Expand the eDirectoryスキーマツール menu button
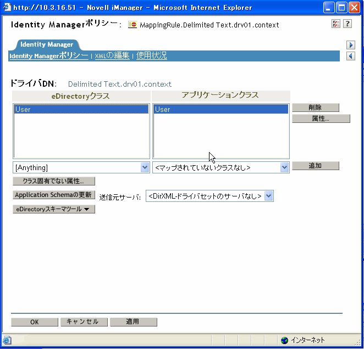The height and width of the screenshot is (349, 364). tap(54, 209)
